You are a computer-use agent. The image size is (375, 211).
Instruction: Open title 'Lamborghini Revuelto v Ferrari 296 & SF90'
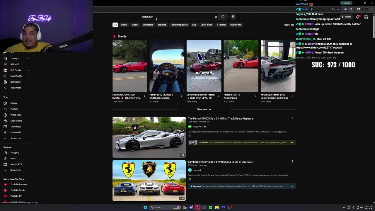(x=220, y=162)
